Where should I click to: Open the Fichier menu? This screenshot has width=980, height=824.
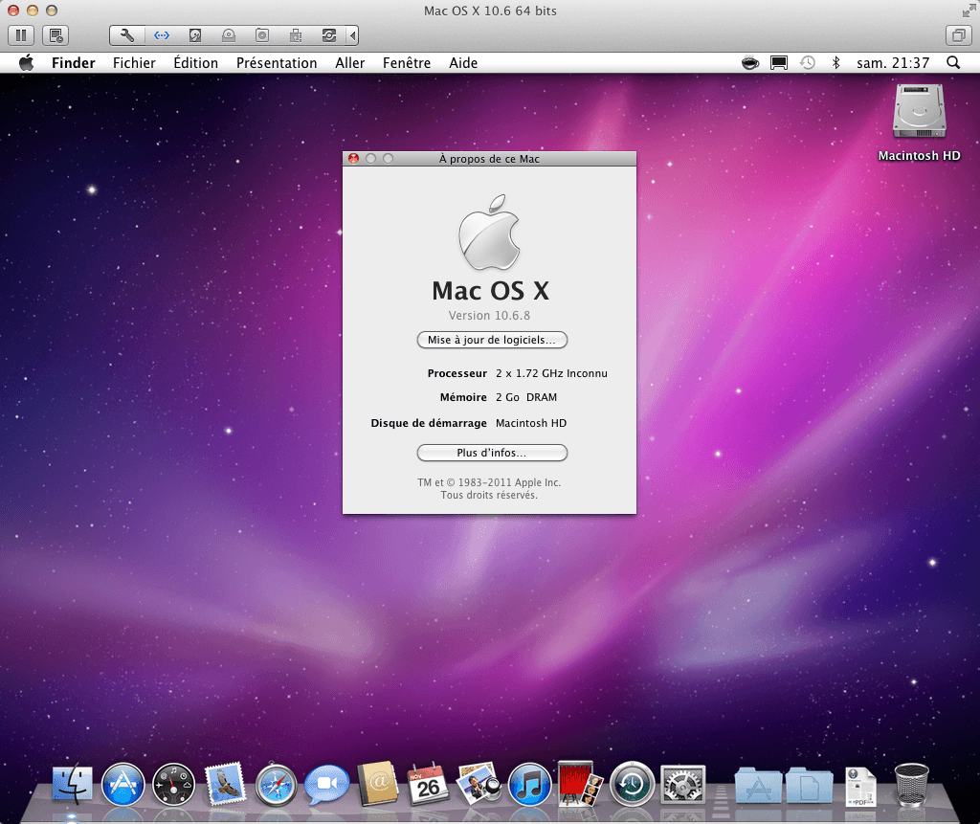134,63
